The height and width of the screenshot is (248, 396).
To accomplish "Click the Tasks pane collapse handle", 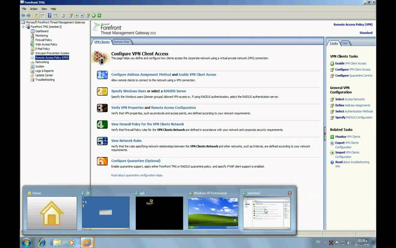I will (x=325, y=134).
